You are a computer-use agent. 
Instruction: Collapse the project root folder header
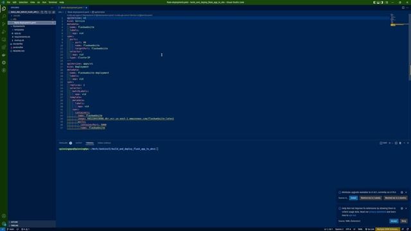[24, 12]
